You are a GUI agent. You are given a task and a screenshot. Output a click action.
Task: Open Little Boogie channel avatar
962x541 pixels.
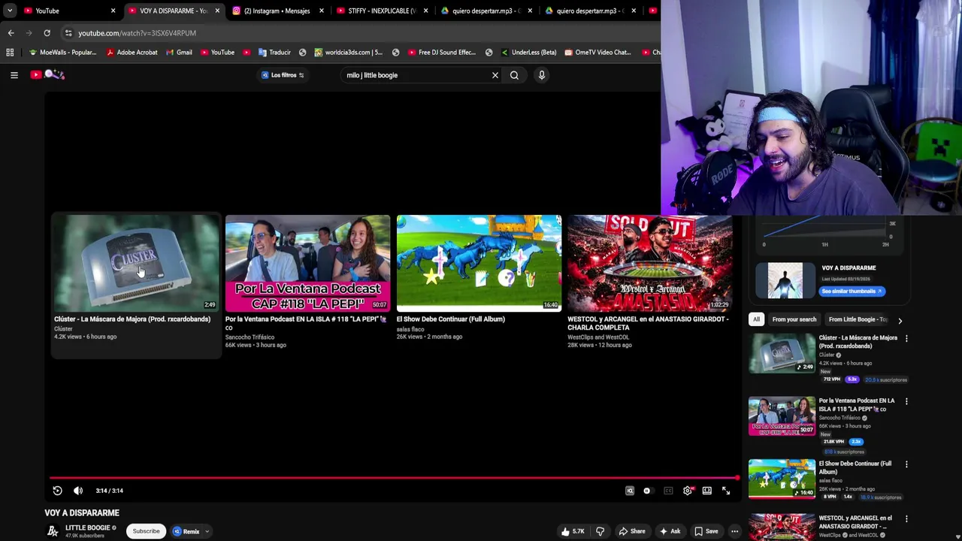click(x=52, y=531)
